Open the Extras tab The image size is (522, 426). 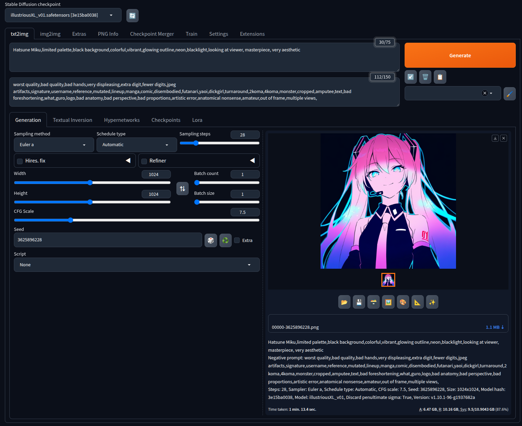[x=79, y=34]
